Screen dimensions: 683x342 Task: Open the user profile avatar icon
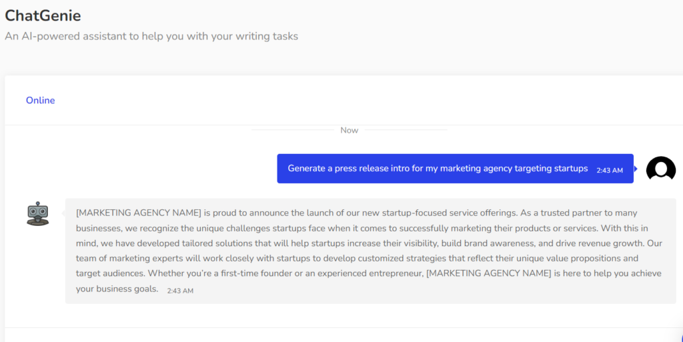[660, 169]
